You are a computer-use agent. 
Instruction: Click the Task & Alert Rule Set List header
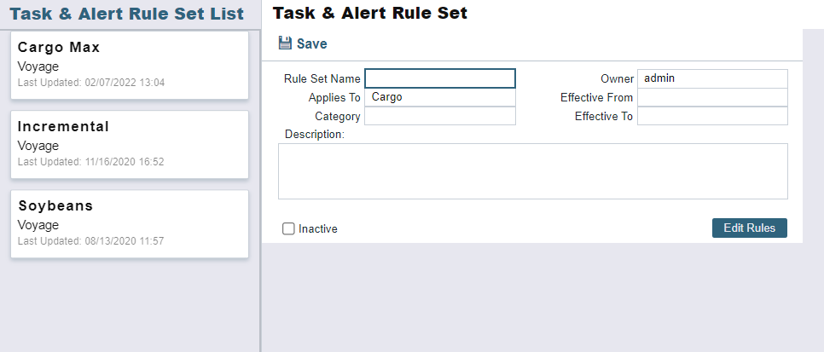pos(127,14)
